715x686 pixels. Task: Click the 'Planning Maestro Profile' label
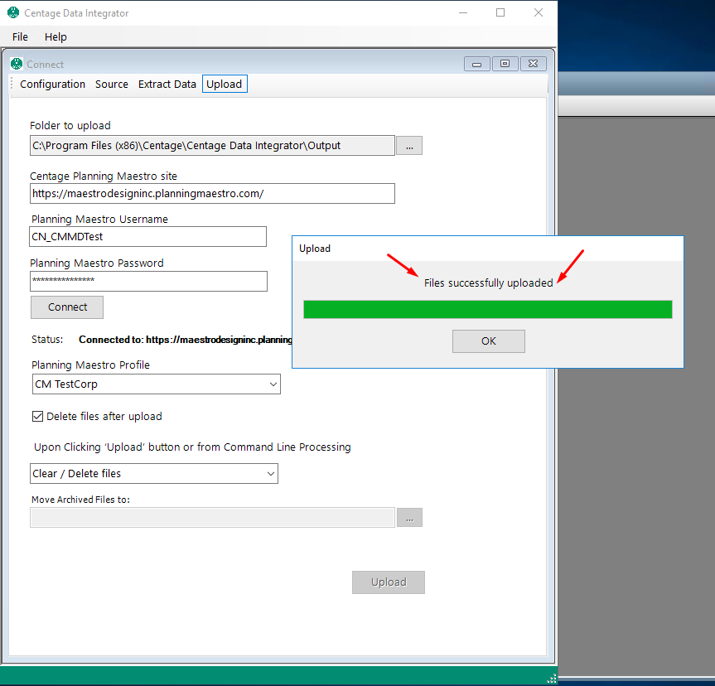[90, 365]
